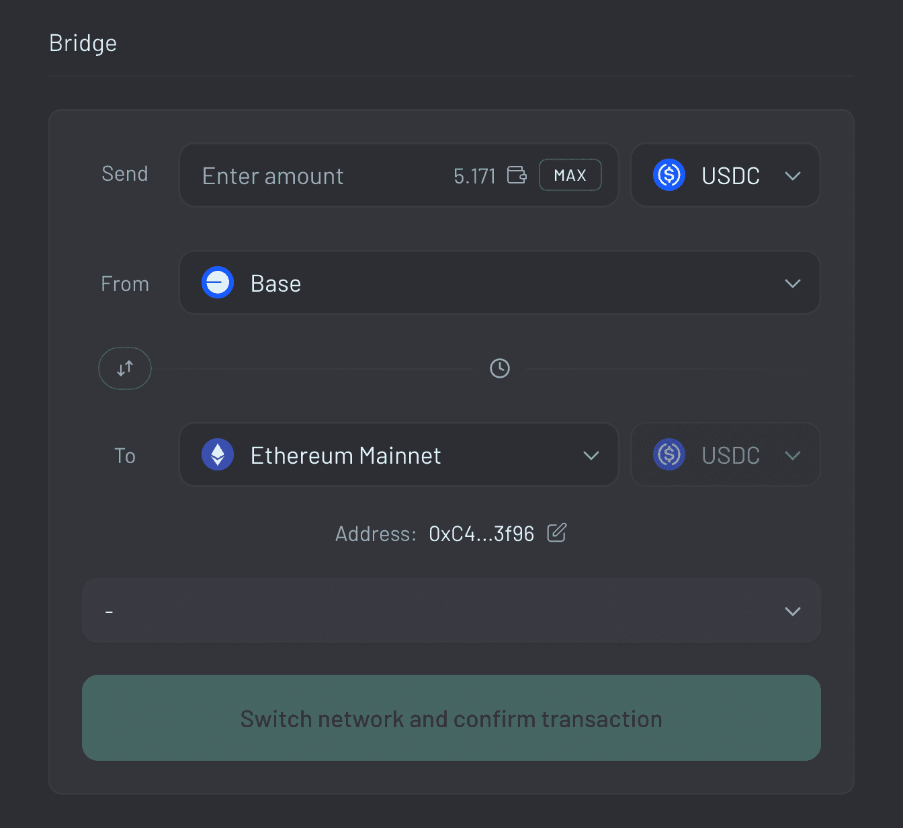Click the truncated address 0xC4...3f96
Viewport: 903px width, 828px height.
pos(481,533)
